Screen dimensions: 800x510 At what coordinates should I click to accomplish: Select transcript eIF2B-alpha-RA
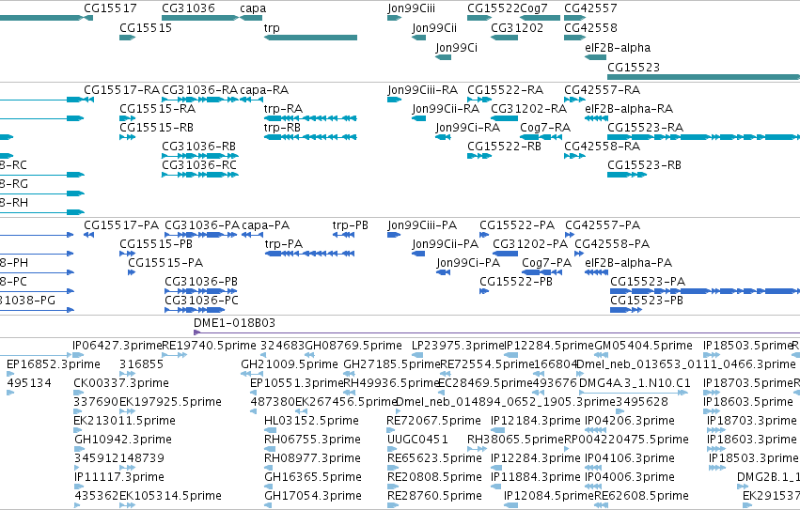(x=596, y=118)
